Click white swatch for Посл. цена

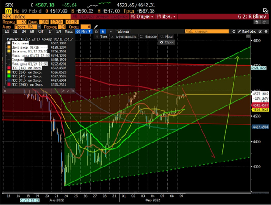click(9, 43)
